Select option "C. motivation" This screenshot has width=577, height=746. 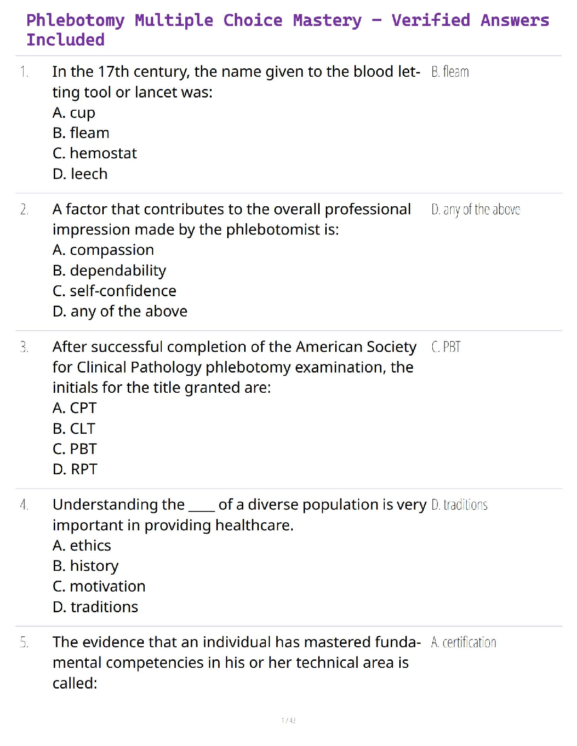tap(99, 587)
